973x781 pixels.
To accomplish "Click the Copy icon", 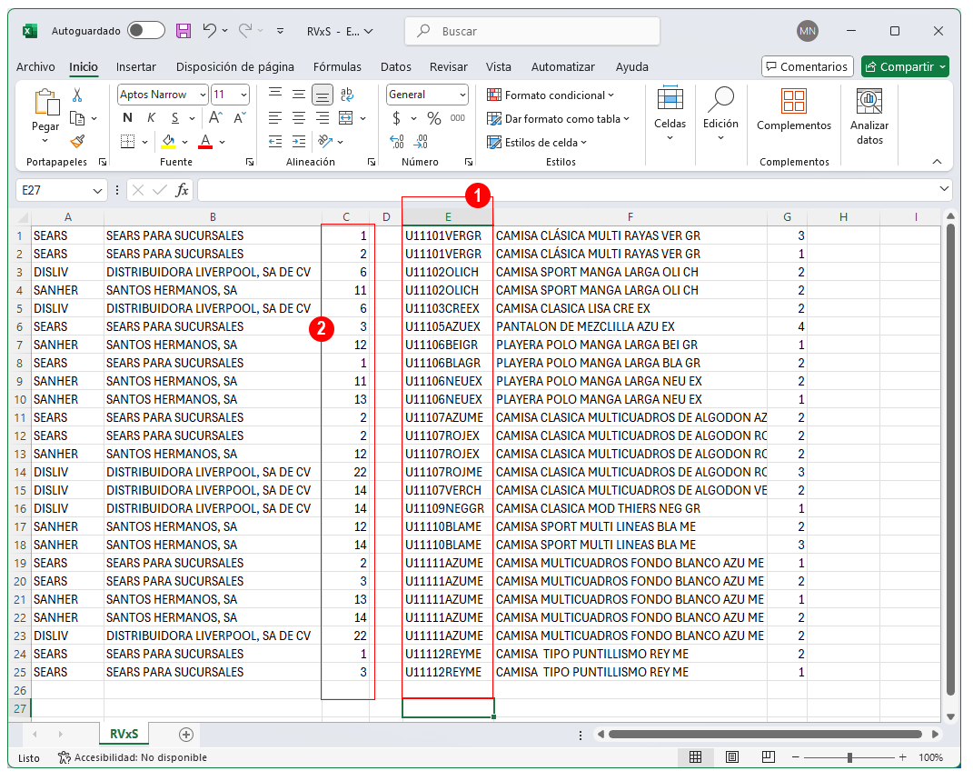I will click(x=77, y=118).
